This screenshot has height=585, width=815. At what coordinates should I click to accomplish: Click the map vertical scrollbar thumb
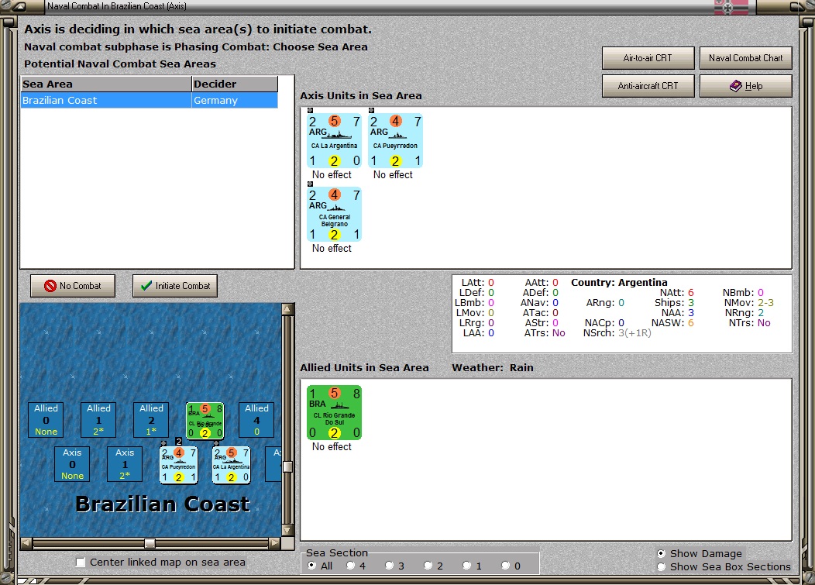pyautogui.click(x=287, y=466)
